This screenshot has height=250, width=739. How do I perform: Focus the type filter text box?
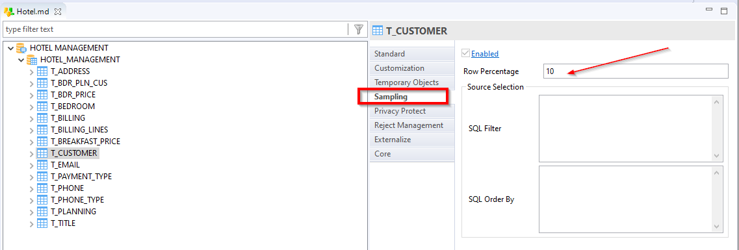coord(175,29)
